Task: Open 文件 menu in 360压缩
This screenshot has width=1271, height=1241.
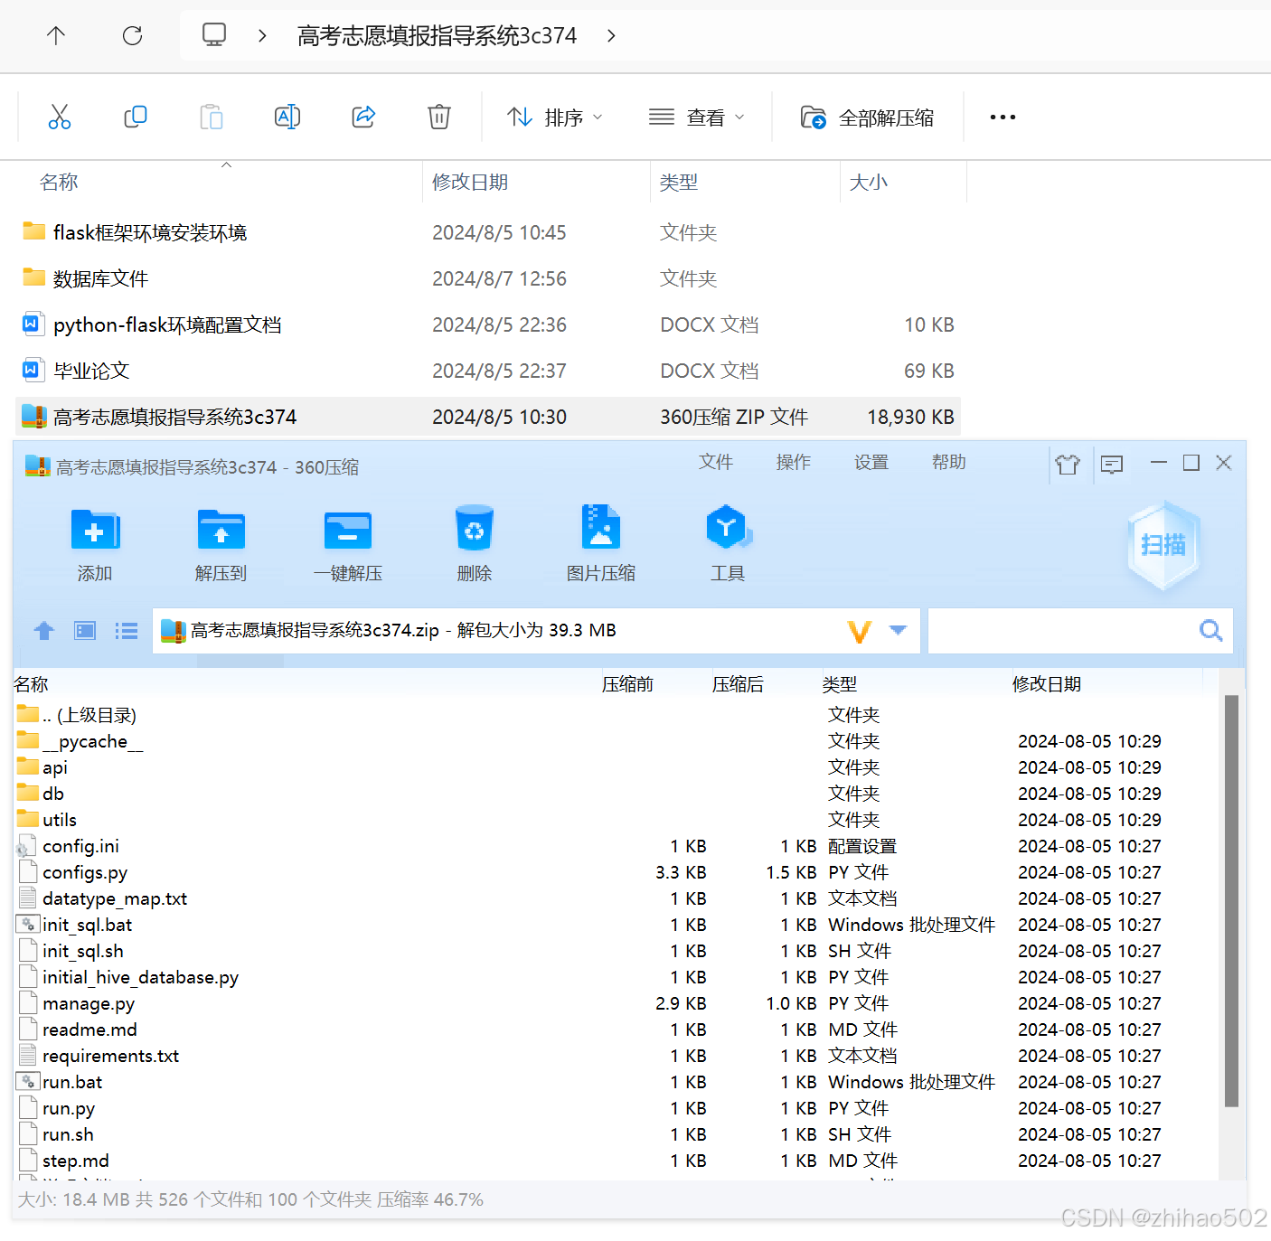Action: 716,462
